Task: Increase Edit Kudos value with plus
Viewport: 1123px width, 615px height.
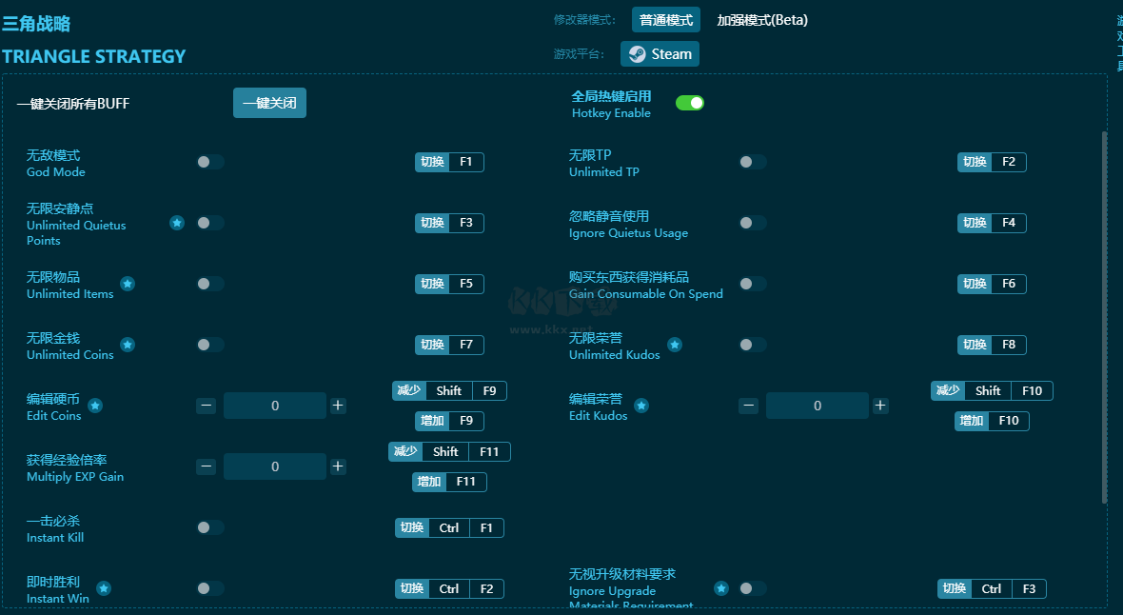Action: point(880,406)
